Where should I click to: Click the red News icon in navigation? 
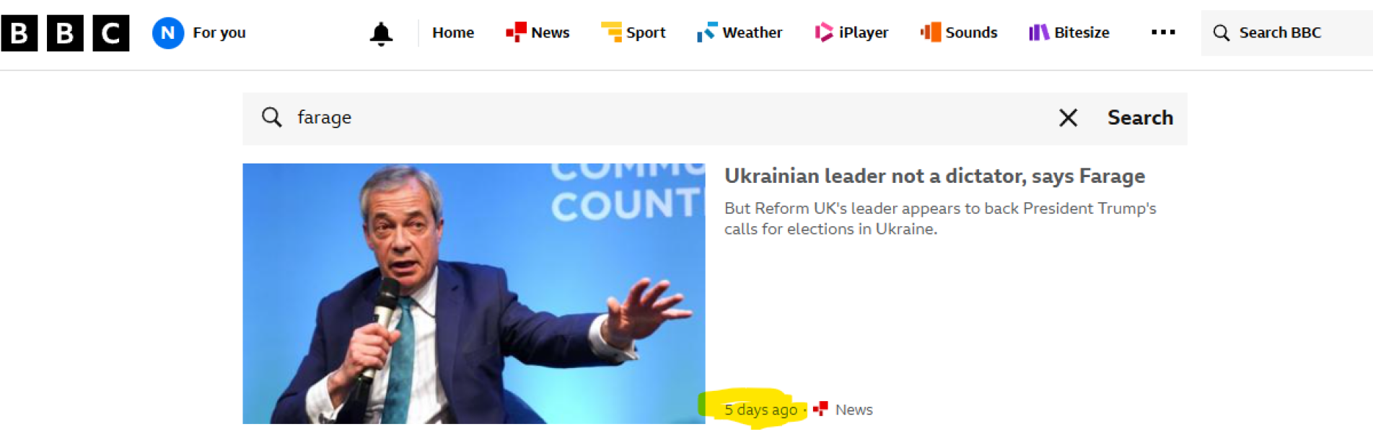coord(516,32)
